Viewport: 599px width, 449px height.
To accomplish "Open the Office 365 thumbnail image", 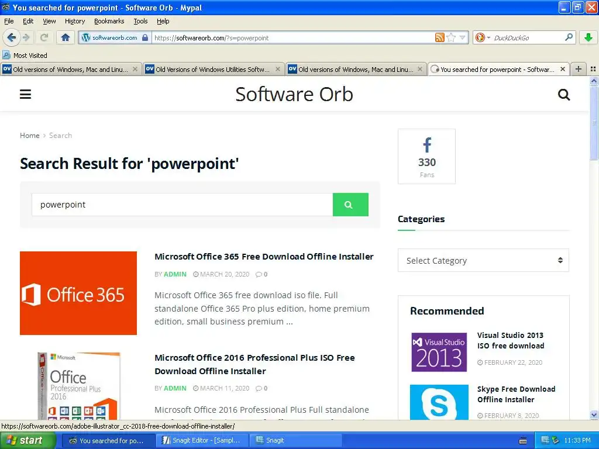I will coord(78,293).
